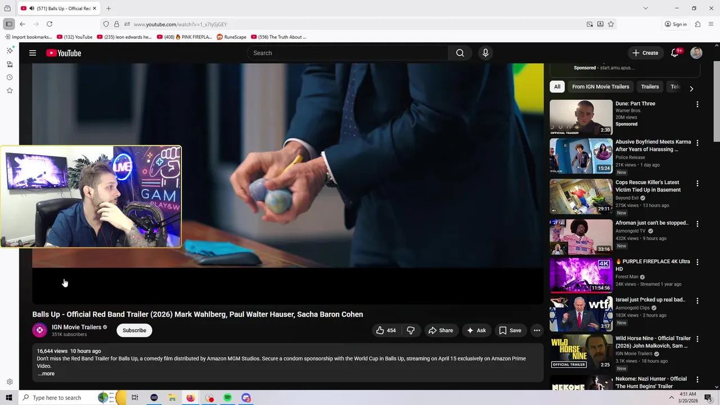Click the Share button
The image size is (720, 405).
point(440,330)
